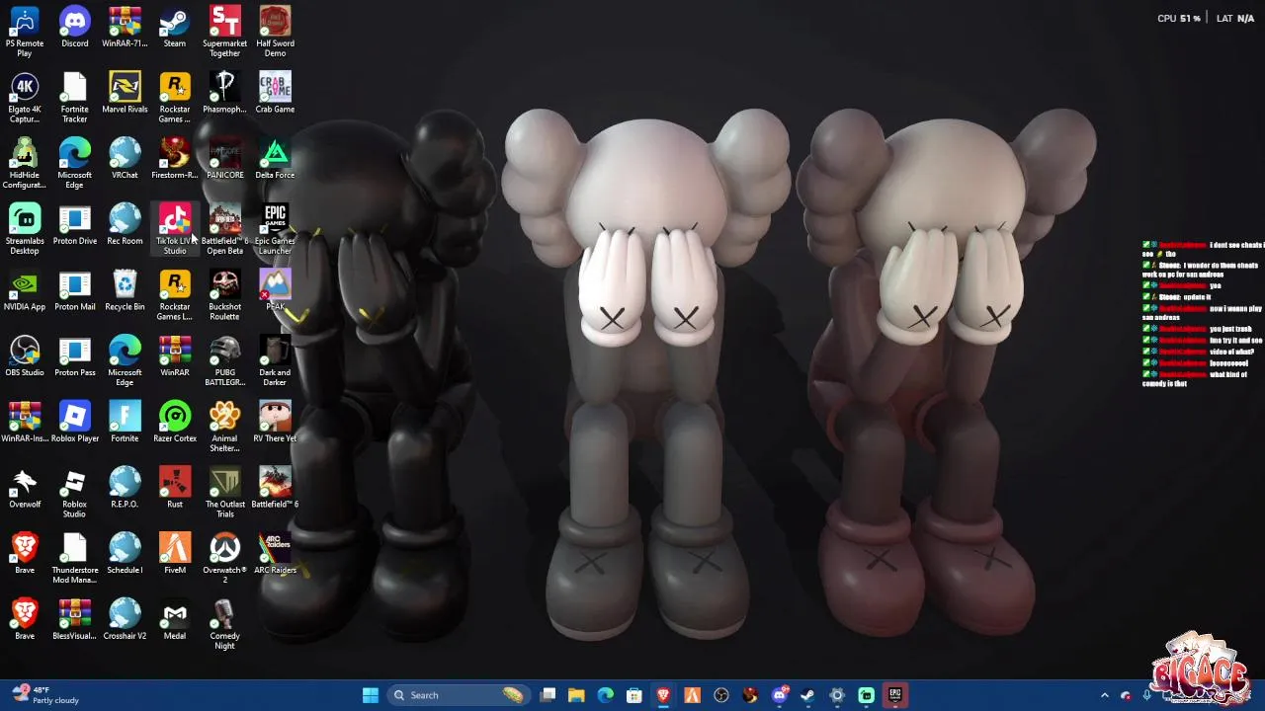Select OBS Studio desktop shortcut

[x=25, y=356]
